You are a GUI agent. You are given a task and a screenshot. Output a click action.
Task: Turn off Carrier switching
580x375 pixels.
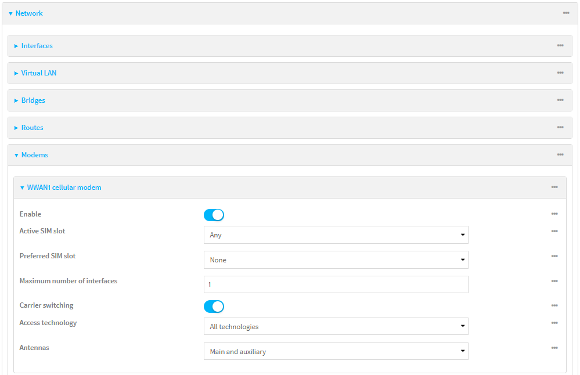click(x=214, y=306)
